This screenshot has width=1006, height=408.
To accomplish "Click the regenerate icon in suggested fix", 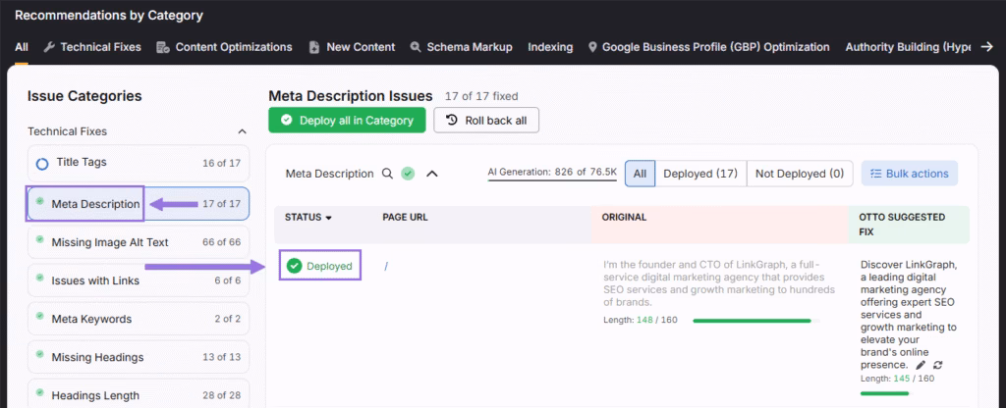I will pyautogui.click(x=937, y=365).
